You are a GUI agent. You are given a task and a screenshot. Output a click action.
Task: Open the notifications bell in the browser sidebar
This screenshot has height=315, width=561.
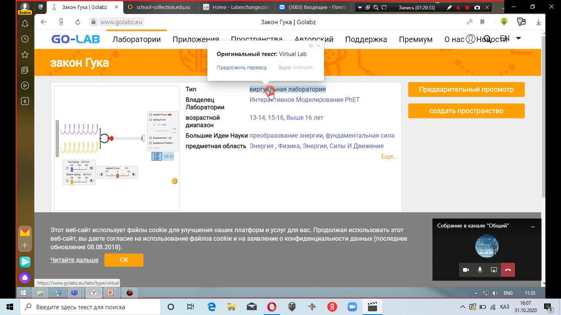(x=25, y=23)
